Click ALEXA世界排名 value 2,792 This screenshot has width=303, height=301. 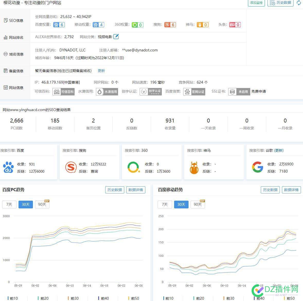click(69, 37)
